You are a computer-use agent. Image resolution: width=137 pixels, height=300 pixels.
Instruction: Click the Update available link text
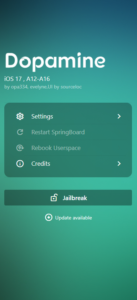coord(73,218)
